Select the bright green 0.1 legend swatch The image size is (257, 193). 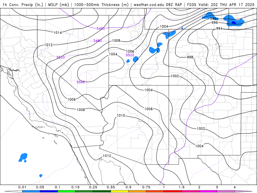click(66, 191)
